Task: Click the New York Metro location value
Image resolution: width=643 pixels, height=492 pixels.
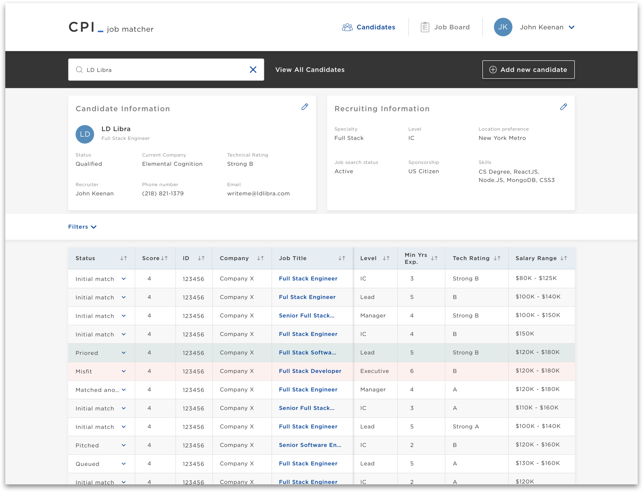Action: point(502,138)
